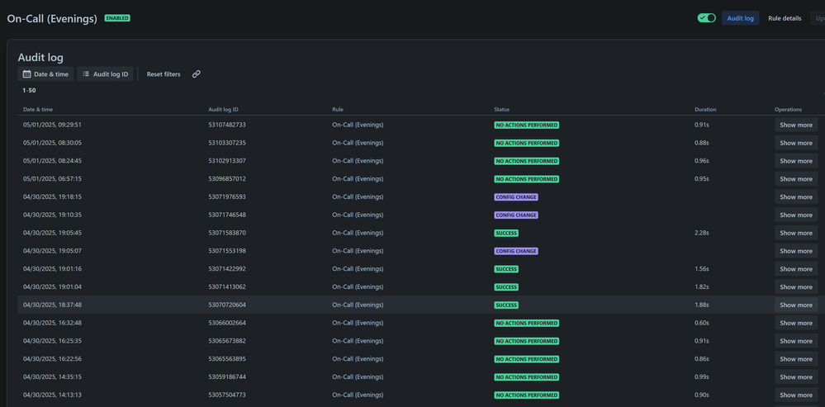Viewport: 825px width, 407px height.
Task: Show more for the 2.28s success entry
Action: (x=795, y=233)
